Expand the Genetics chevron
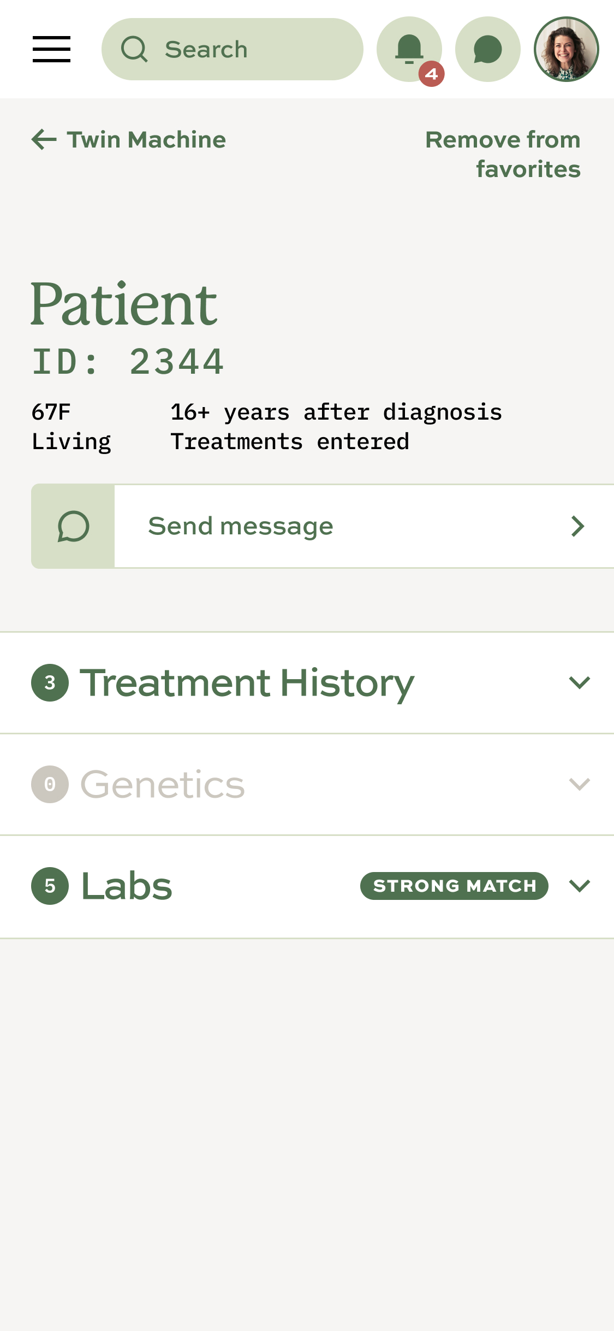Screen dimensions: 614x1331 click(x=579, y=784)
